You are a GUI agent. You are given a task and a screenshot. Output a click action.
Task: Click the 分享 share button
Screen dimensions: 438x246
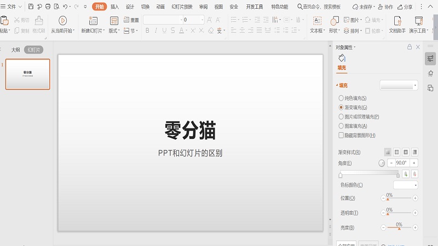click(x=405, y=7)
